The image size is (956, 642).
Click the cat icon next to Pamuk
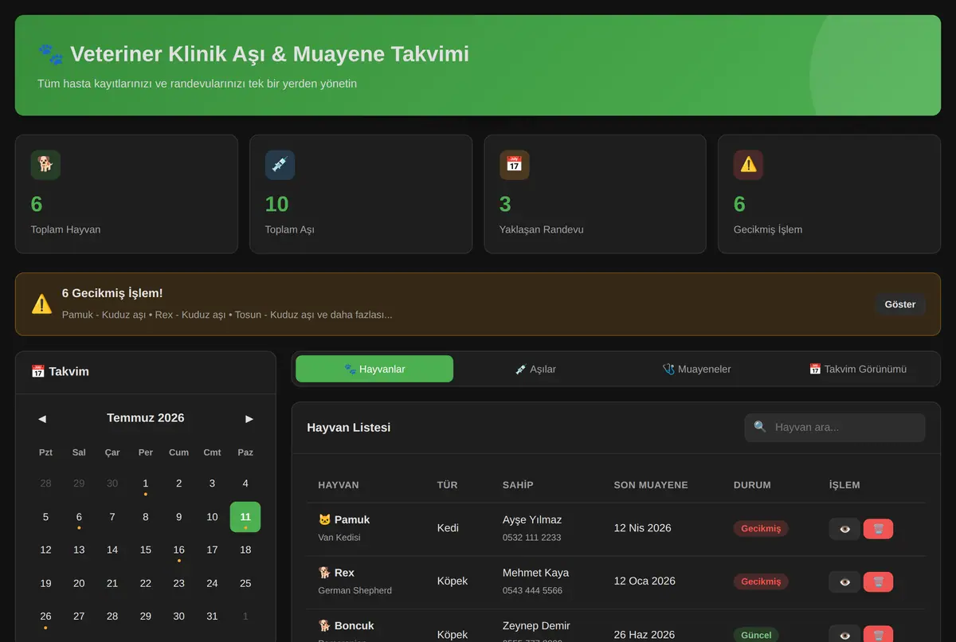(324, 519)
